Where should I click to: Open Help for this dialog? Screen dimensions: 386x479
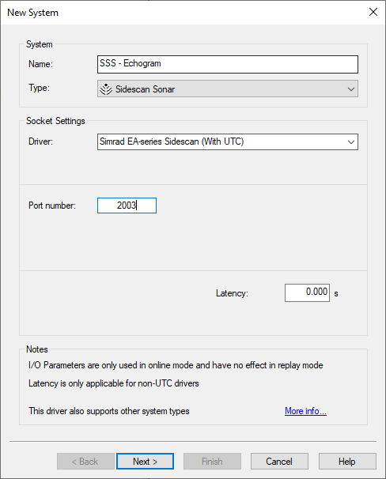coord(347,462)
